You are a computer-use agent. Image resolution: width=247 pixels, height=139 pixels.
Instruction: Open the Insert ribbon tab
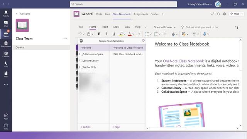[105, 27]
